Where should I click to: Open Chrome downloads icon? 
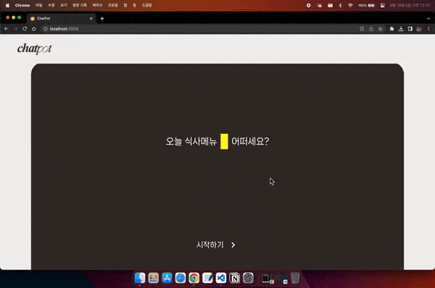coord(401,29)
